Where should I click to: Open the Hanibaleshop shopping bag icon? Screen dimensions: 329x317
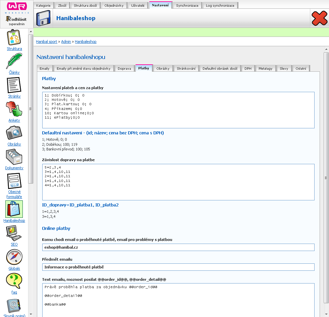tap(14, 209)
